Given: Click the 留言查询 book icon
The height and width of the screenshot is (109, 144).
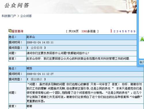Looking at the screenshot, I should coord(10,31).
